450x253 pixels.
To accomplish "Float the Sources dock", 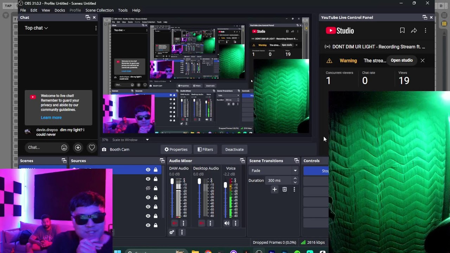I will 162,161.
